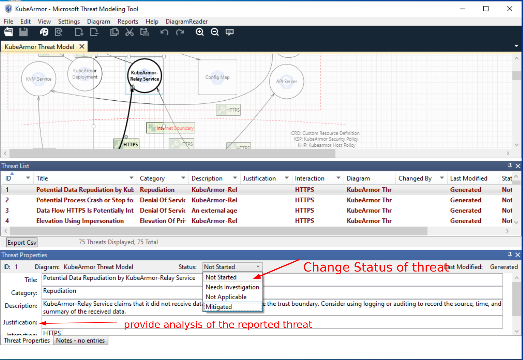
Task: Switch to the Threat Properties bottom tab
Action: tap(27, 340)
